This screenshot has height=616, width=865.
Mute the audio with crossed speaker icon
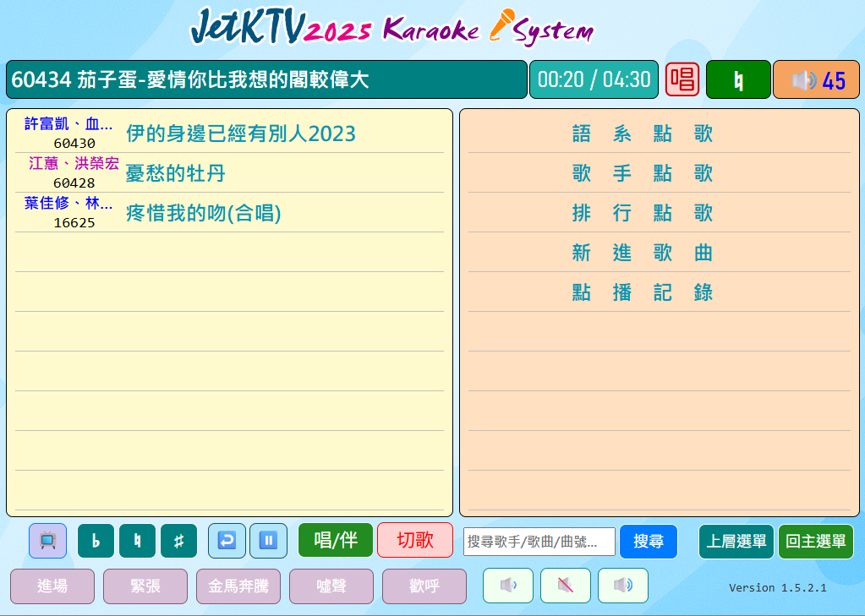coord(566,586)
